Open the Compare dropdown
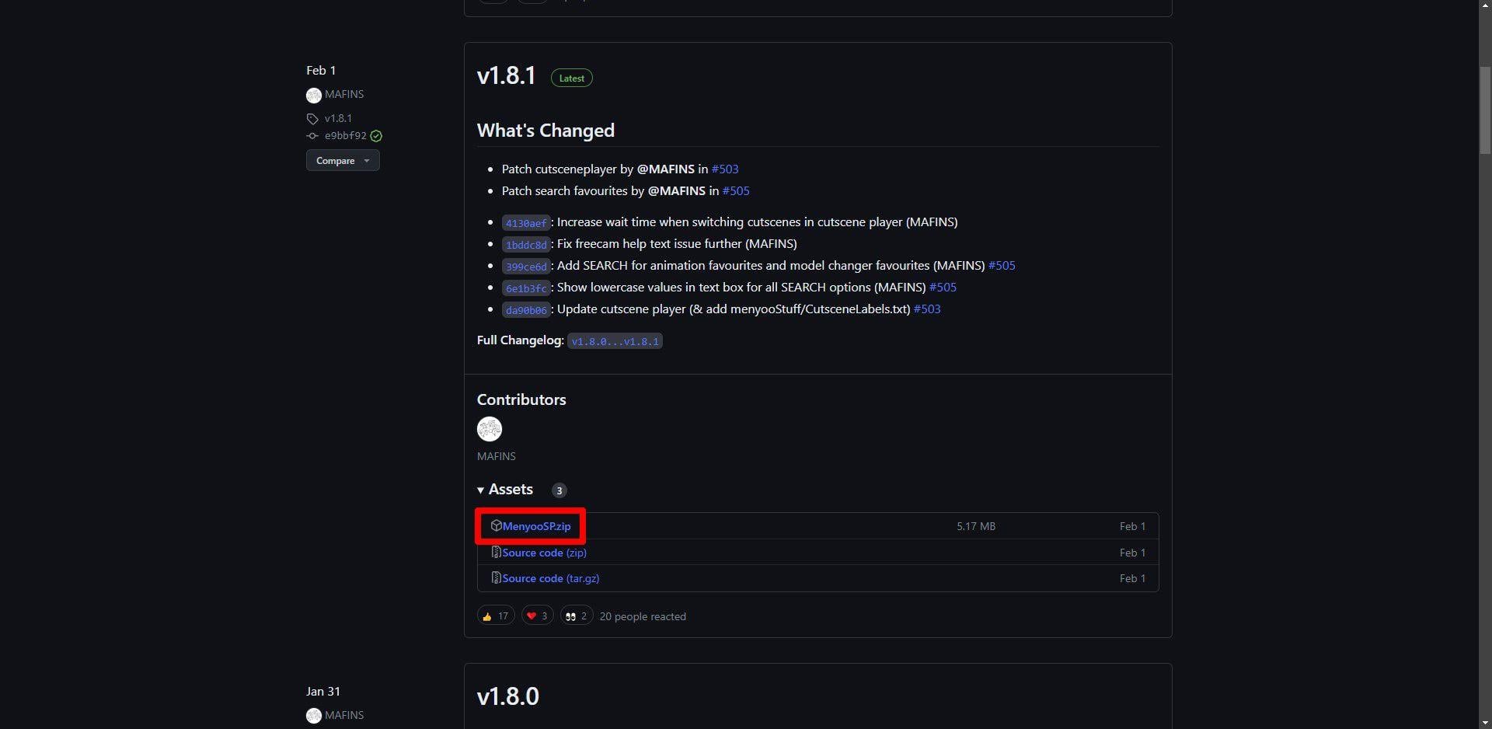 click(343, 160)
